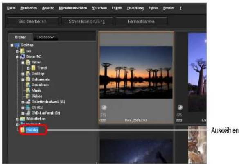Select the baobab sunset thumbnail image
Screen dimensions: 239x164
click(136, 72)
